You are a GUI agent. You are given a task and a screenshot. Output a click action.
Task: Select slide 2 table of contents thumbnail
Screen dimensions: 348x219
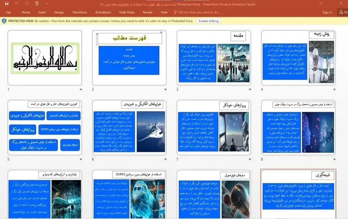129,58
